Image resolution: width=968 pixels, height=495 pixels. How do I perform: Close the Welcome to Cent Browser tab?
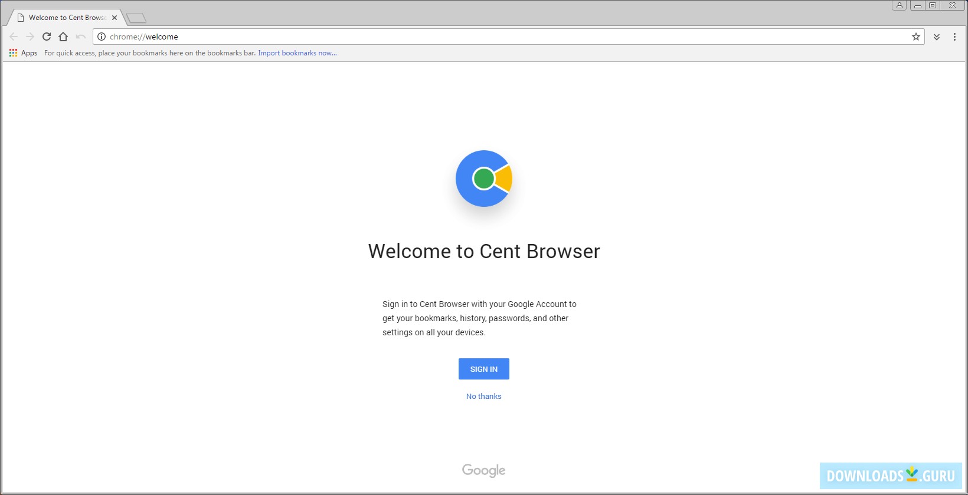(115, 18)
